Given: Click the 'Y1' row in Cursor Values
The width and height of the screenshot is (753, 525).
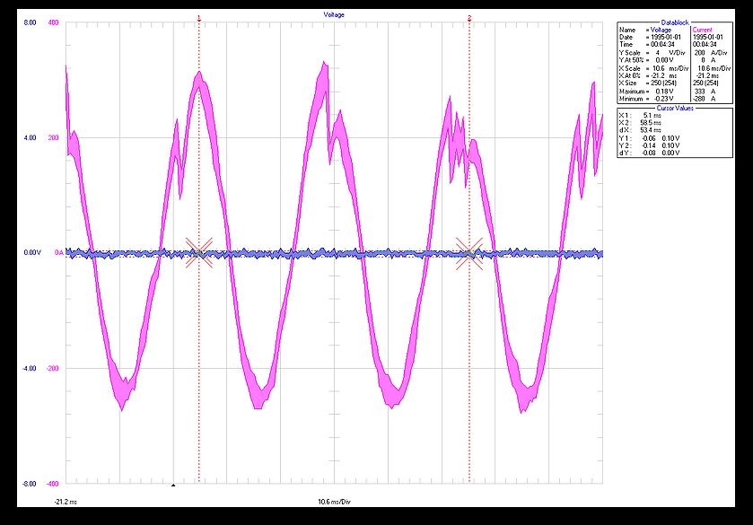Looking at the screenshot, I should (x=649, y=138).
